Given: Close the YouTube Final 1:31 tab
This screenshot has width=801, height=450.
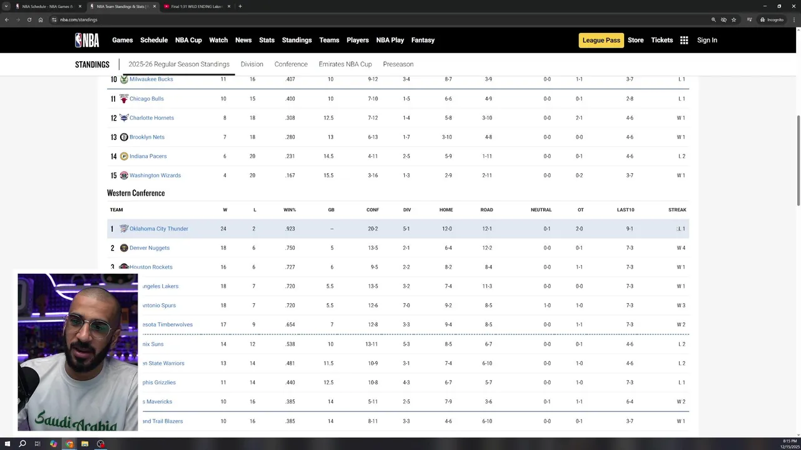Looking at the screenshot, I should click(229, 6).
